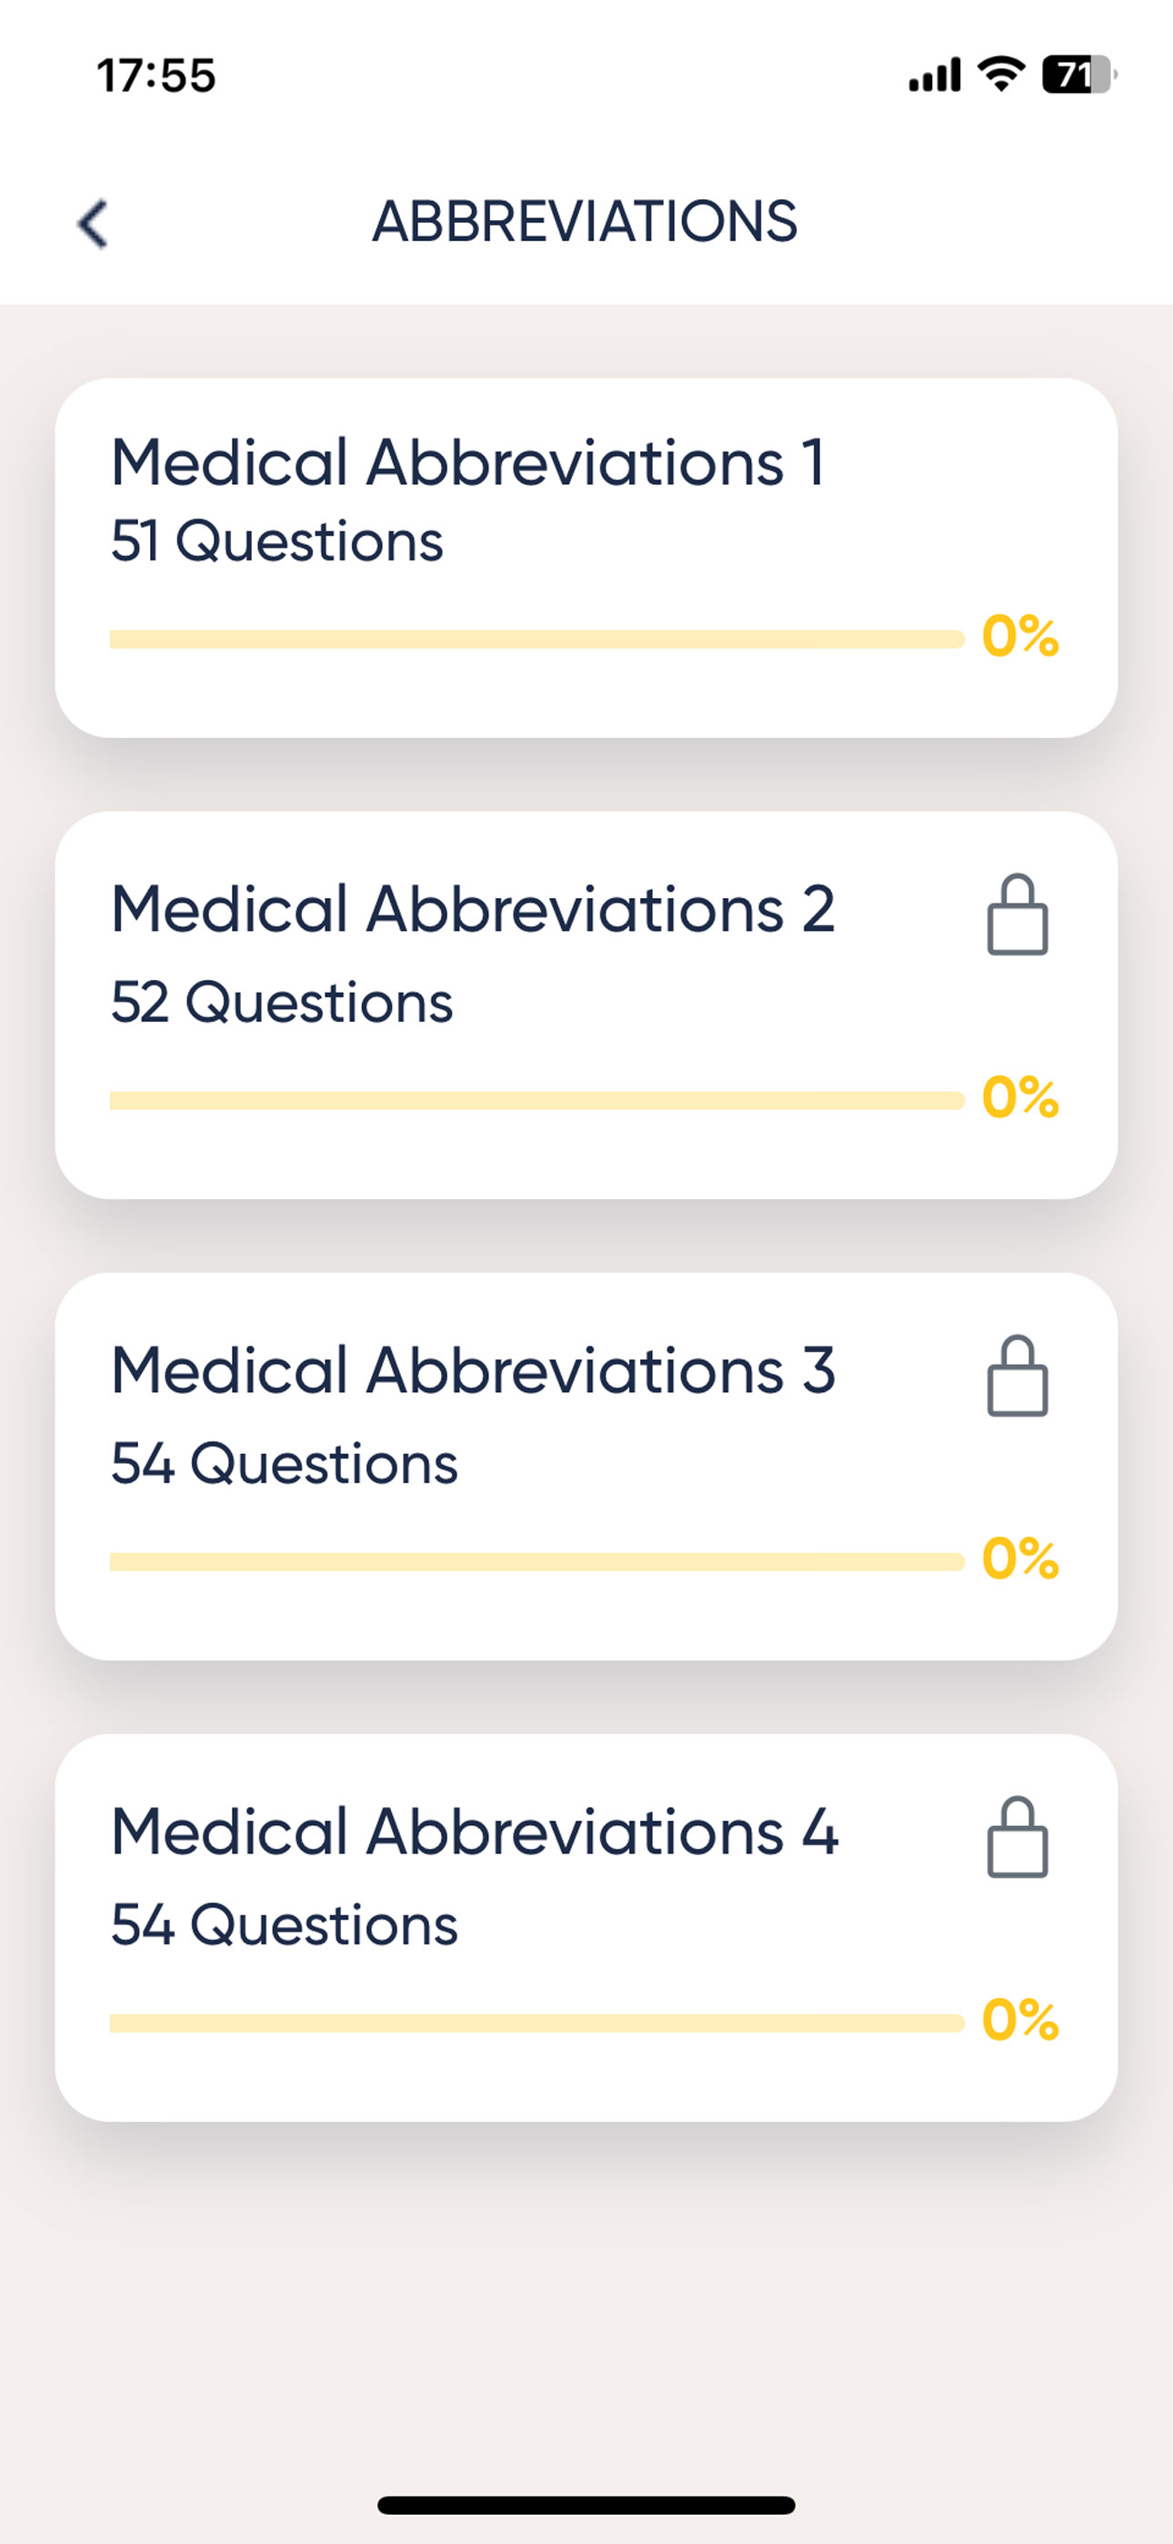Tap the 51 Questions label
1173x2544 pixels.
pos(276,541)
